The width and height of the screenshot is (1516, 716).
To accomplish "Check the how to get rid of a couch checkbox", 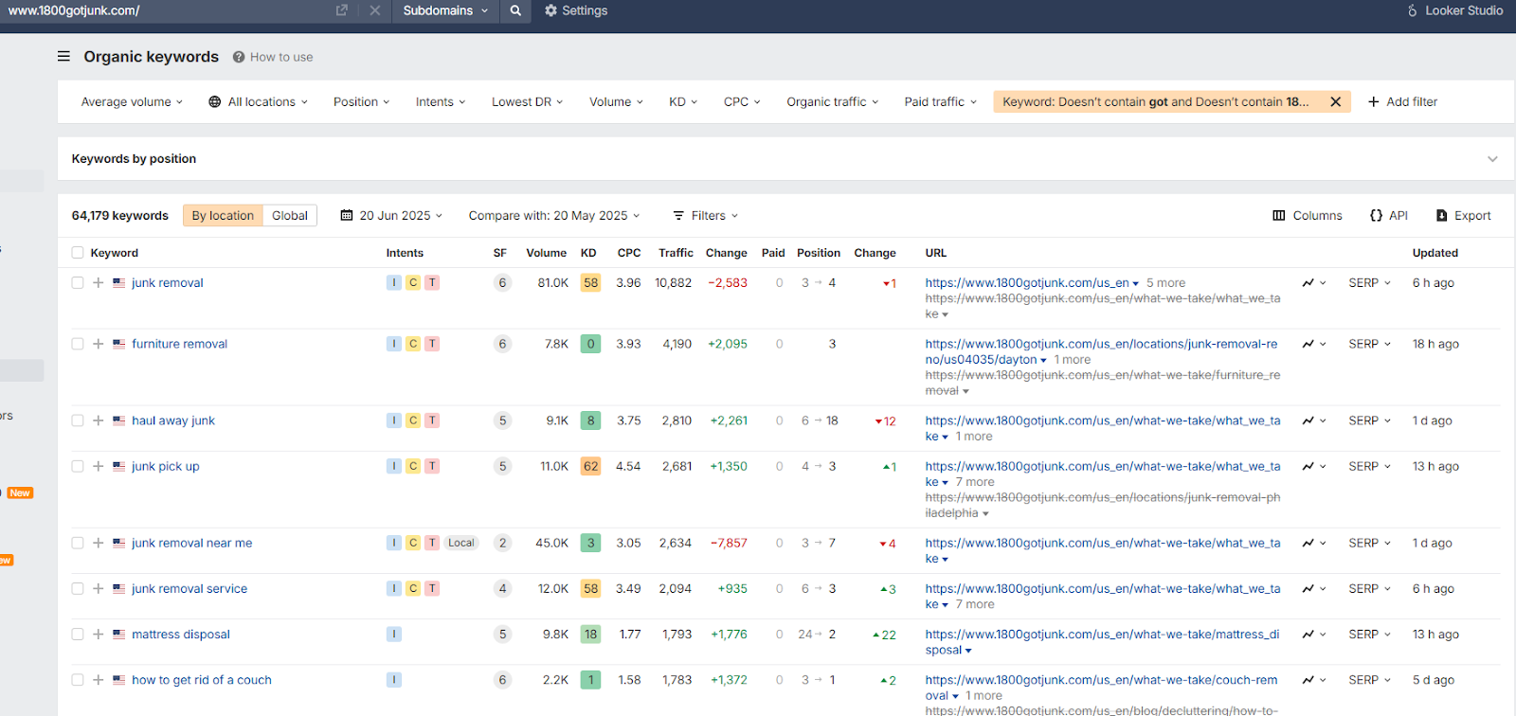I will (78, 680).
